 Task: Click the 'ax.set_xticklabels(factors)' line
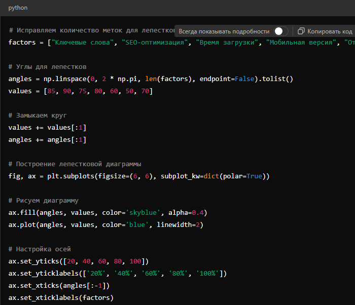coord(61,298)
